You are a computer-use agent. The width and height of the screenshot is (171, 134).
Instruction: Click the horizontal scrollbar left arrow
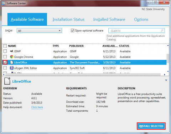pos(4,74)
